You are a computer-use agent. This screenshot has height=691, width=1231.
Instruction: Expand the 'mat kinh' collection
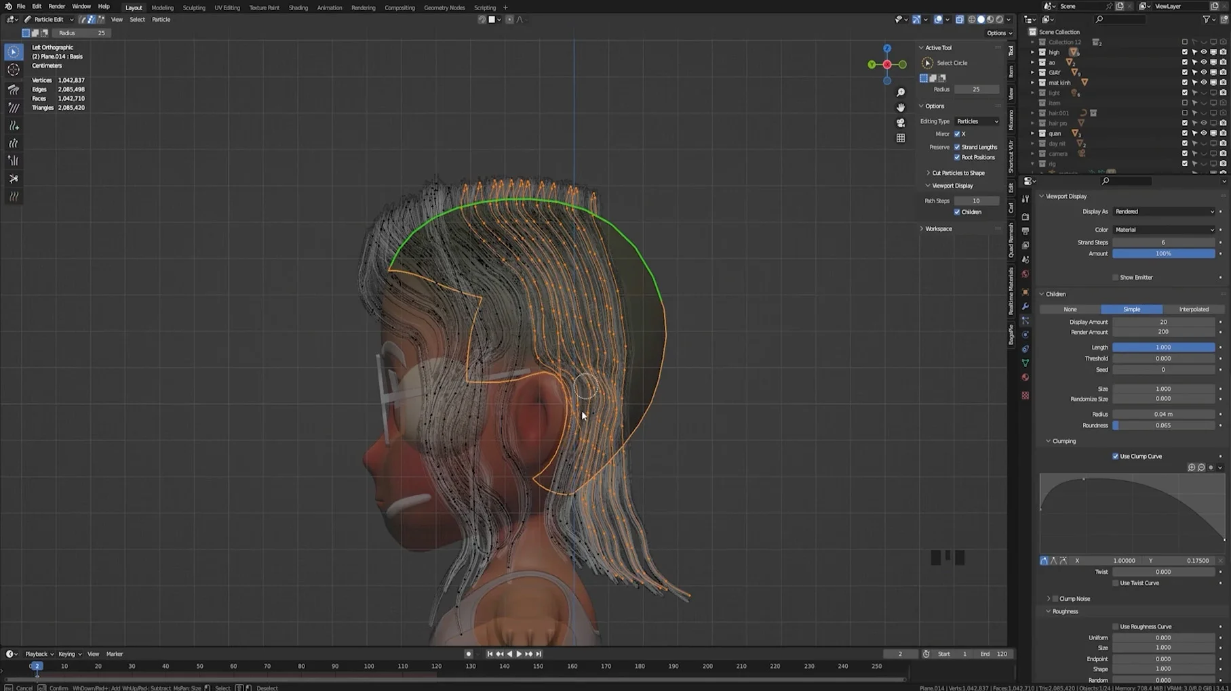pyautogui.click(x=1033, y=83)
